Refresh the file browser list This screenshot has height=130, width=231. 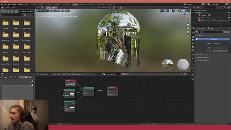click(12, 12)
